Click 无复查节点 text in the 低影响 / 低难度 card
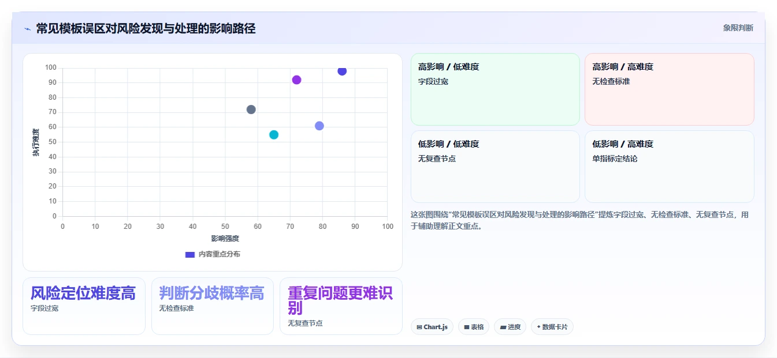Screen dimensions: 777x358 [437, 159]
